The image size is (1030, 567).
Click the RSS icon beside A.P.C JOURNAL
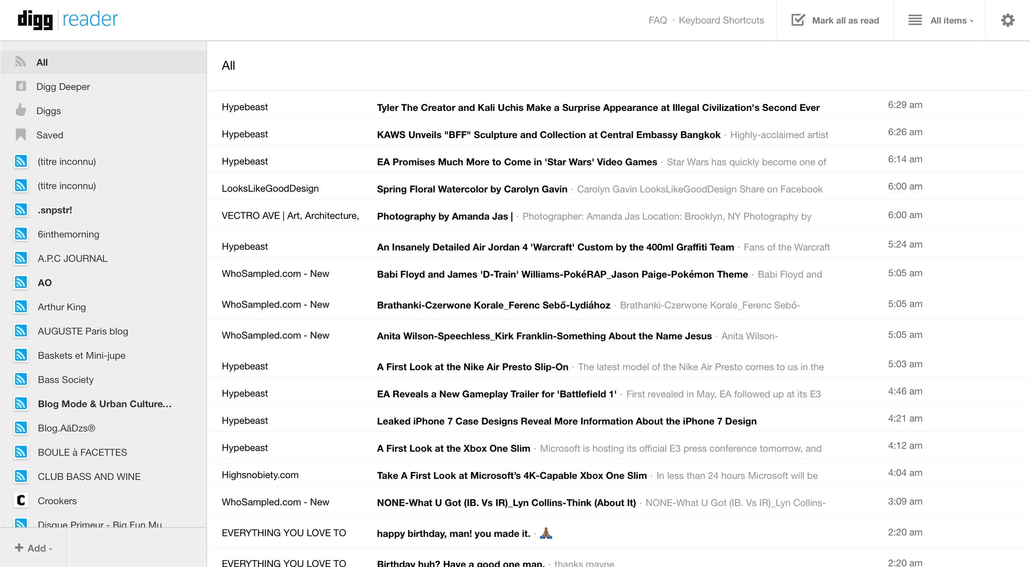pos(21,258)
